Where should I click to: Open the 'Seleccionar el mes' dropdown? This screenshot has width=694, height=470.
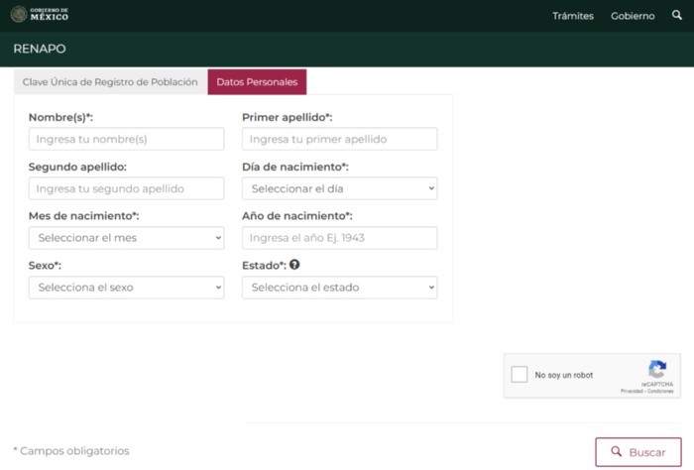[126, 238]
